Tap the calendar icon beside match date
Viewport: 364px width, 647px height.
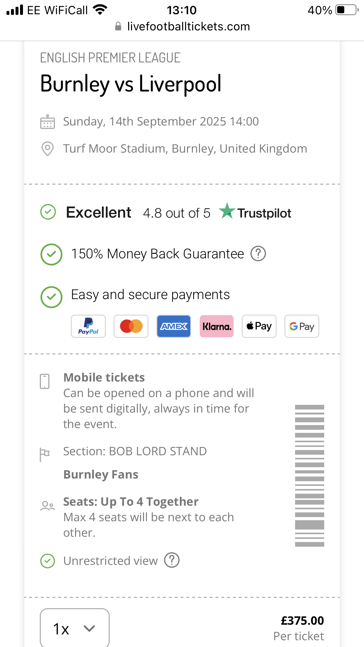48,122
